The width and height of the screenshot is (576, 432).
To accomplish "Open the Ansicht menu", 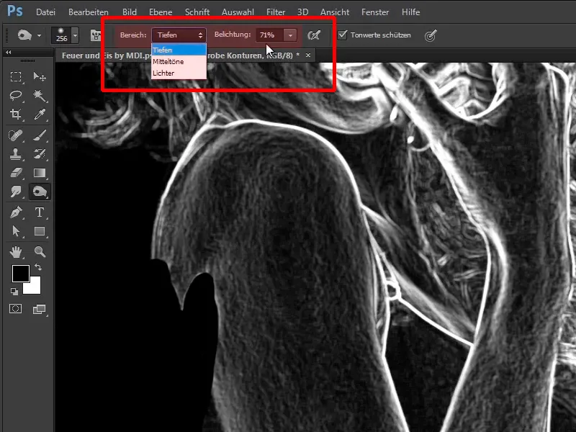I will pyautogui.click(x=335, y=12).
